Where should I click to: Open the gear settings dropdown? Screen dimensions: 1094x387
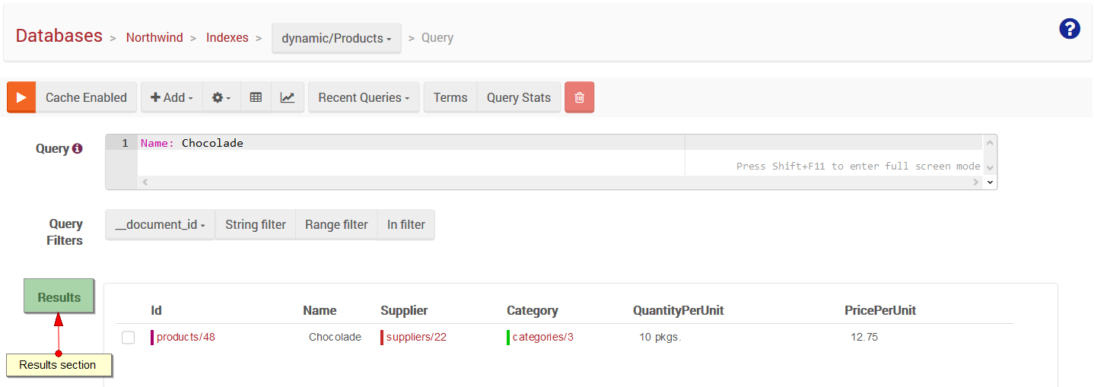221,97
